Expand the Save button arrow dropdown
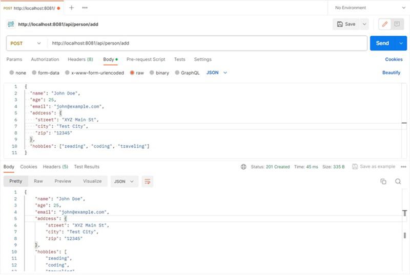Screen dimensions: 410x275 364,24
